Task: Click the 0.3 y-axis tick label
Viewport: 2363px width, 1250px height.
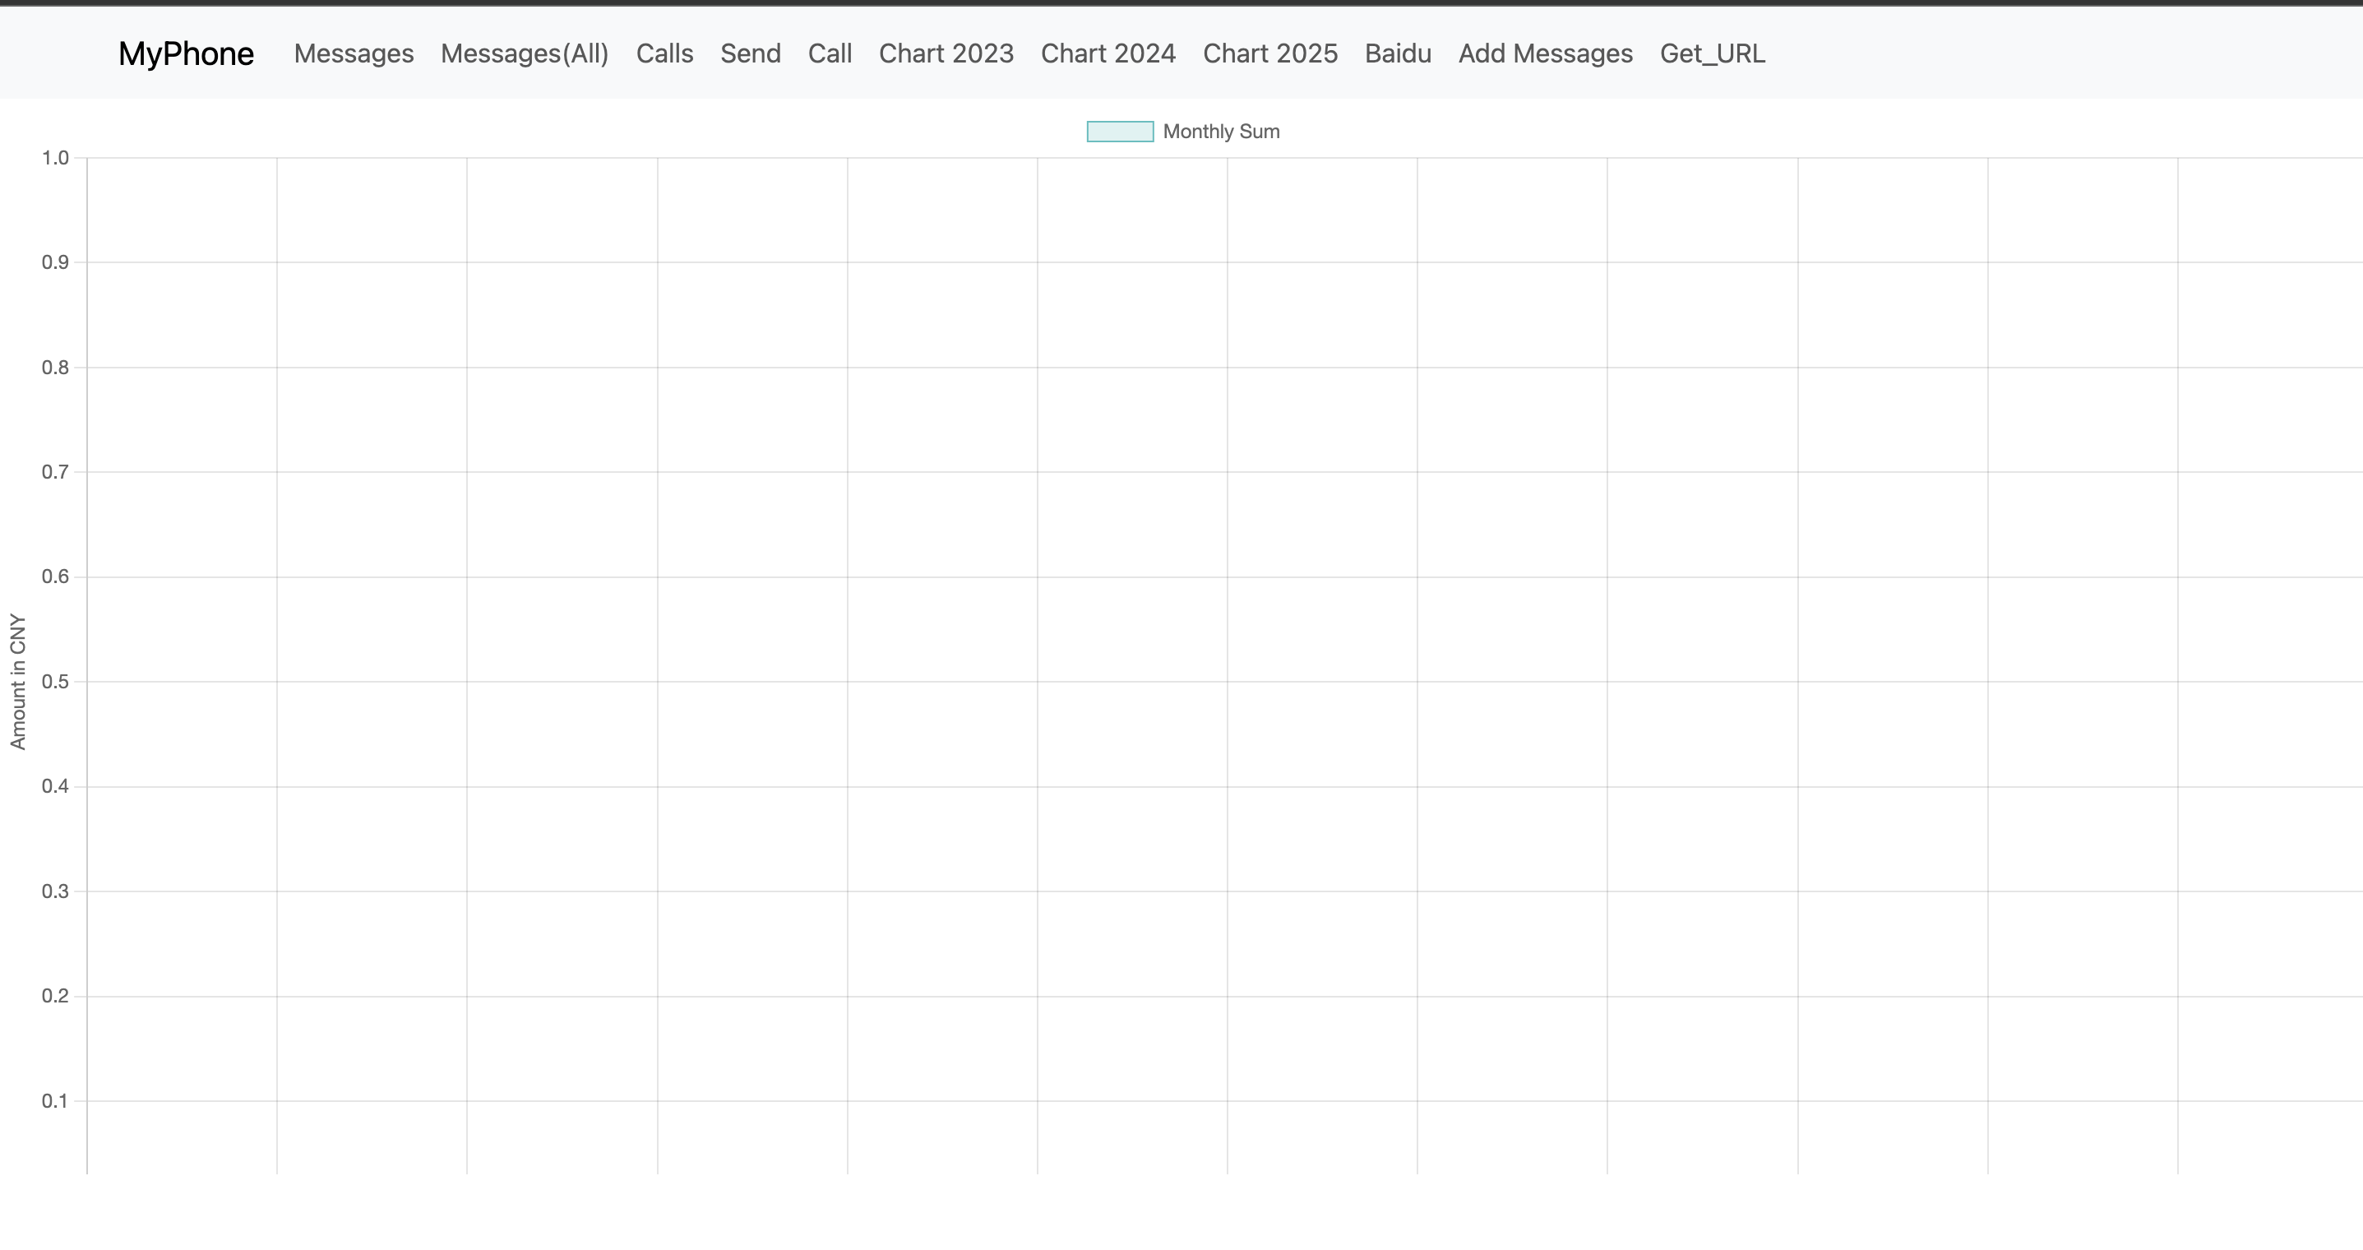Action: tap(55, 891)
